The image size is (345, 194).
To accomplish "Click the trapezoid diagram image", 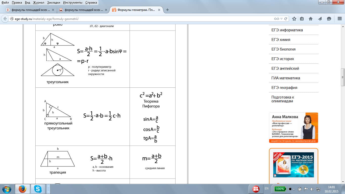I will pyautogui.click(x=58, y=159).
